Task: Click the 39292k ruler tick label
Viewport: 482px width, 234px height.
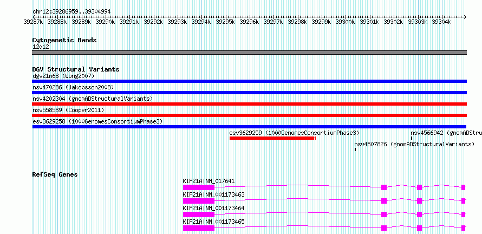Action: point(153,22)
